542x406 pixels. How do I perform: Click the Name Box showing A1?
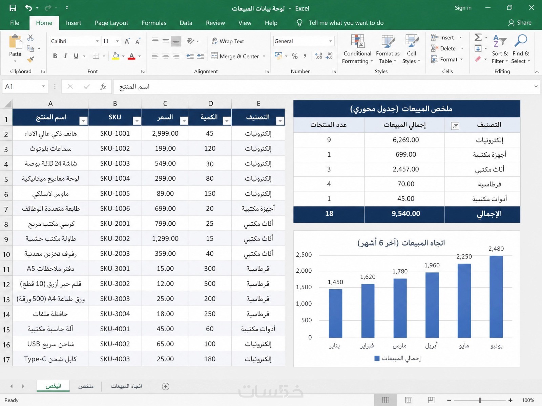(x=24, y=87)
